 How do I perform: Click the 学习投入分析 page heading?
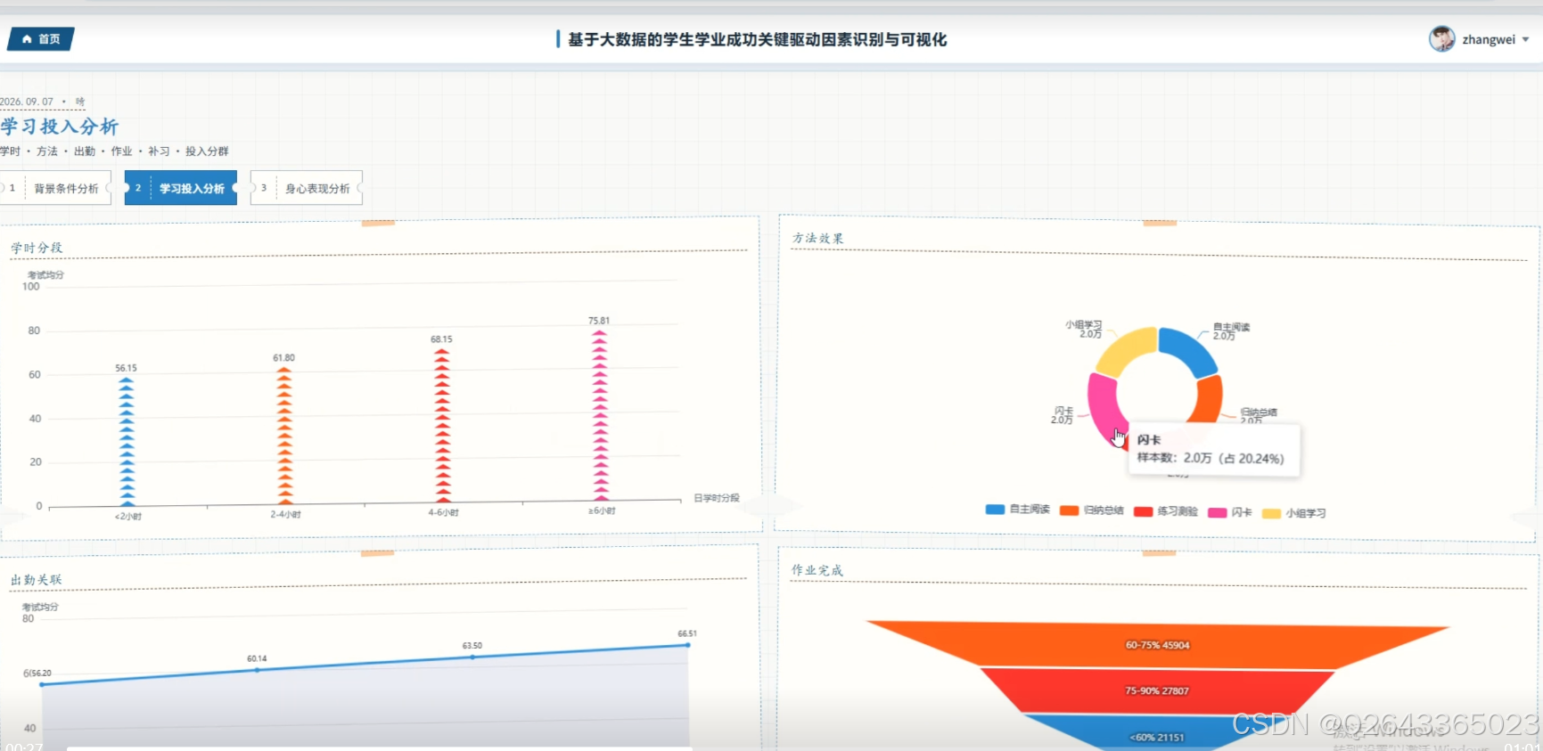click(59, 127)
